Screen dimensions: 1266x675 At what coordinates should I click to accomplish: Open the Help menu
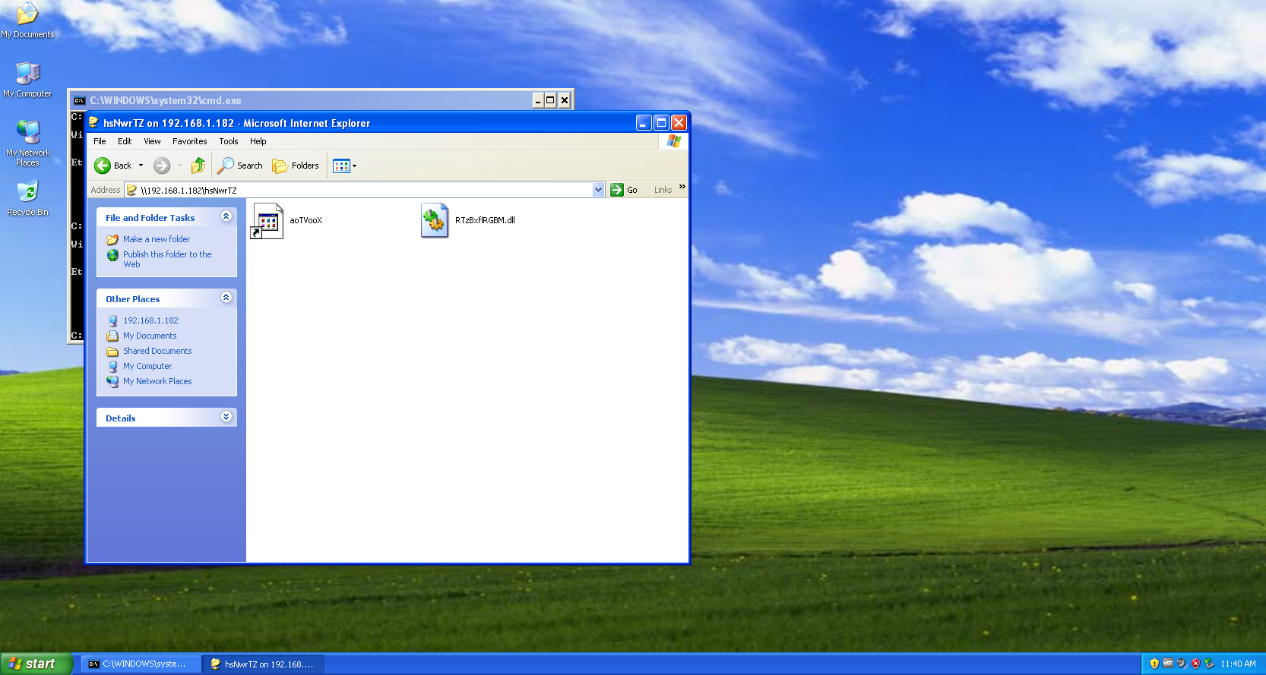pyautogui.click(x=258, y=141)
